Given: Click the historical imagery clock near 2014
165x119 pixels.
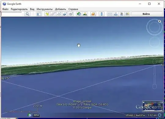Looking at the screenshot, I should tap(30, 115).
